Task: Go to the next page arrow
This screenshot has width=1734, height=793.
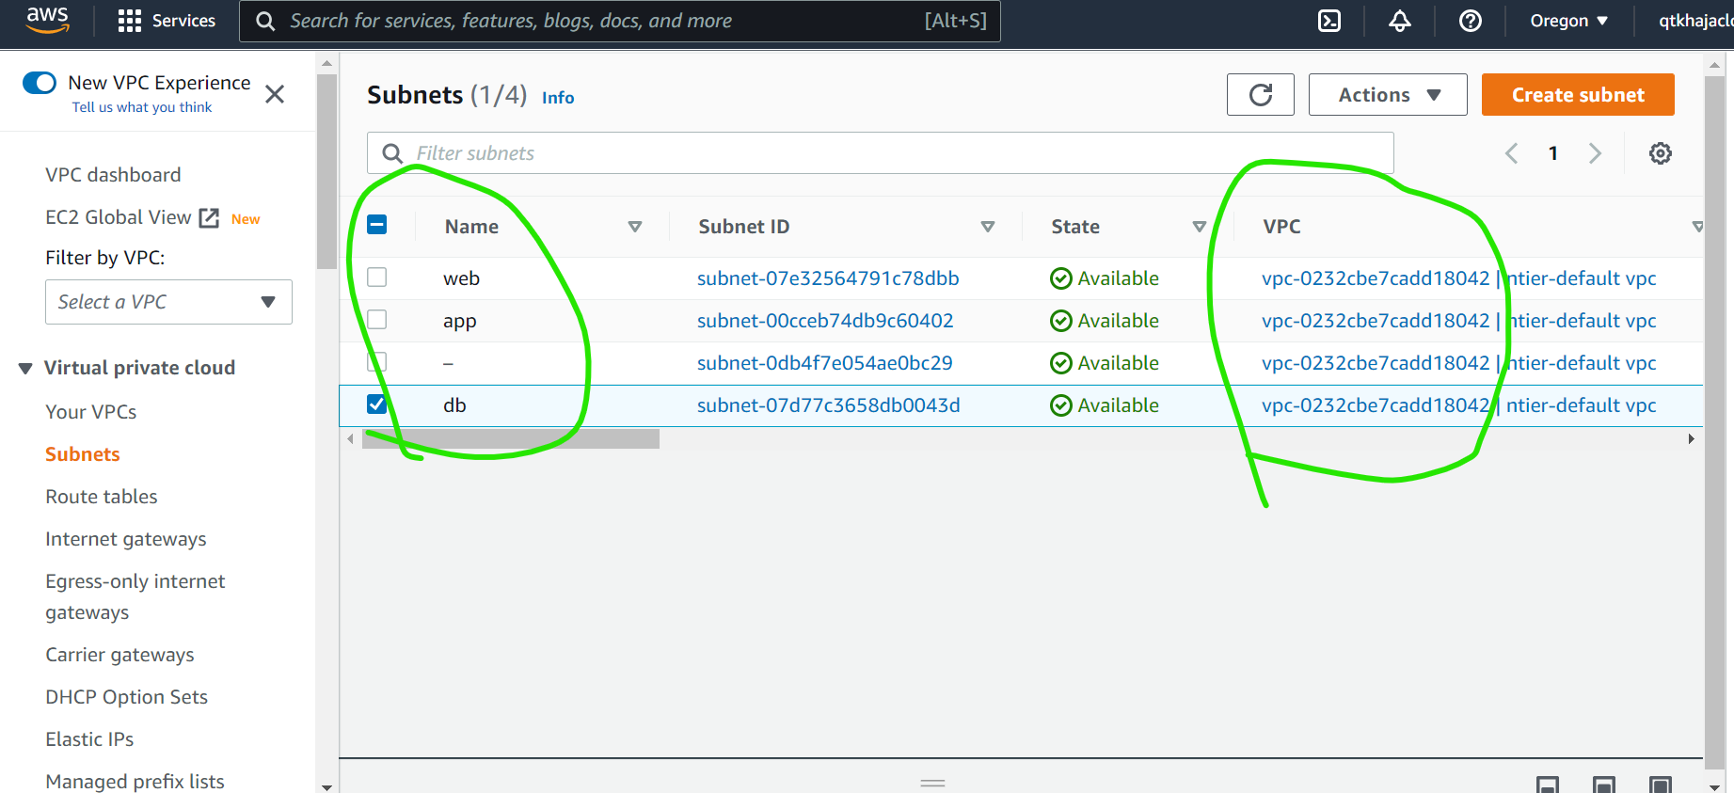Action: [x=1595, y=153]
